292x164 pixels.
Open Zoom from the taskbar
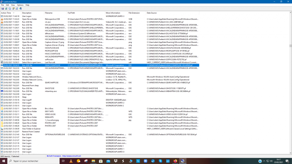click(145, 161)
